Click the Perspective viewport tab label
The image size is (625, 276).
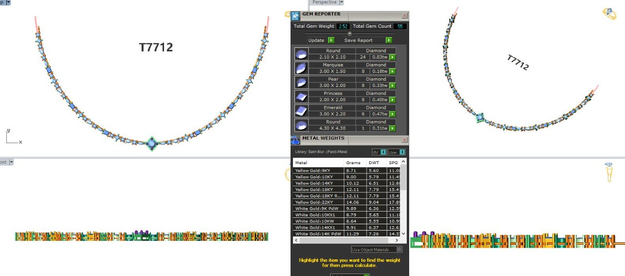click(324, 2)
